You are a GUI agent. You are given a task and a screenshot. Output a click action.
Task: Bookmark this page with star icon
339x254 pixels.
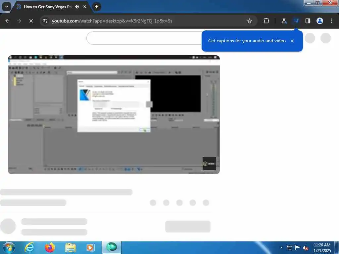point(250,21)
